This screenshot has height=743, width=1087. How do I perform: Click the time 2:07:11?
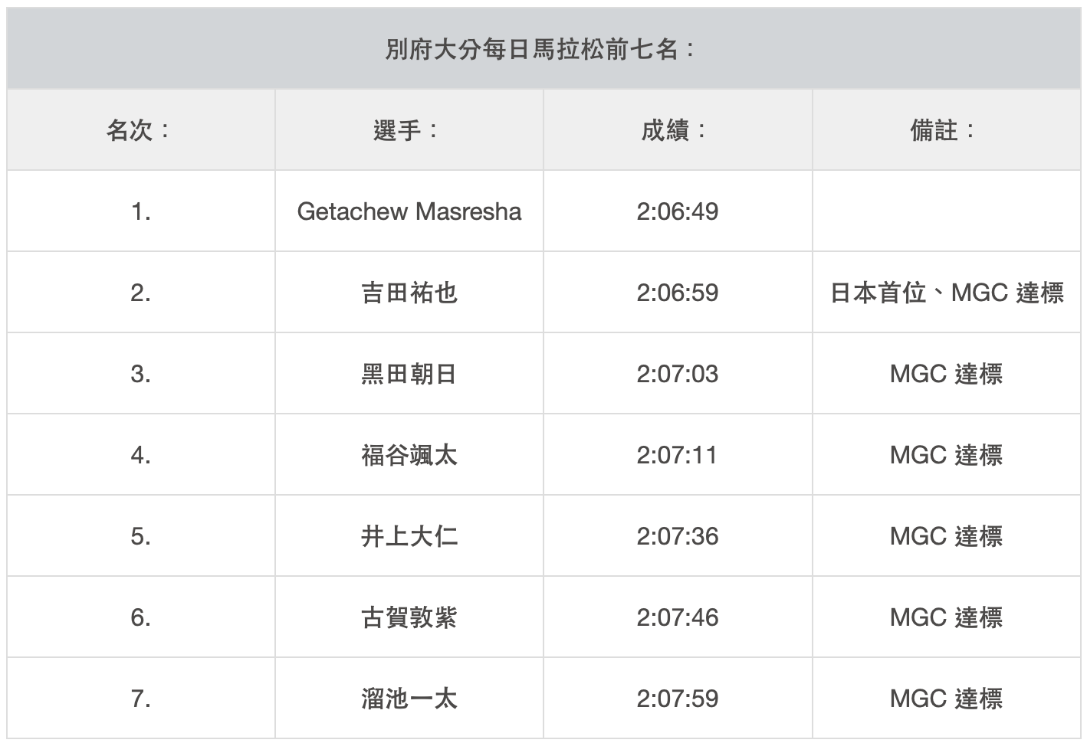click(x=677, y=455)
